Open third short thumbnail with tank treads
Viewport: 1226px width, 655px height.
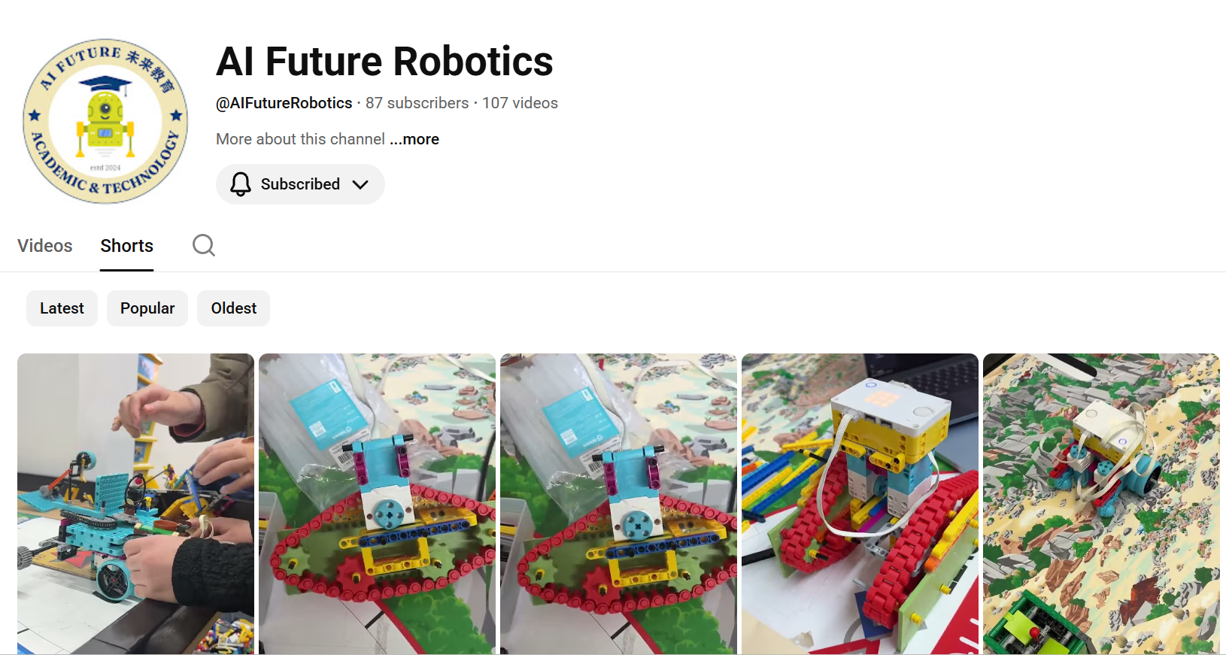click(x=618, y=504)
